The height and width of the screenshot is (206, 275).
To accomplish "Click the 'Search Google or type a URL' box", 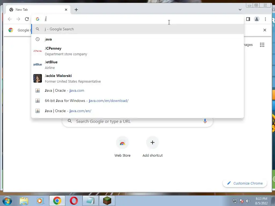I will click(137, 122).
